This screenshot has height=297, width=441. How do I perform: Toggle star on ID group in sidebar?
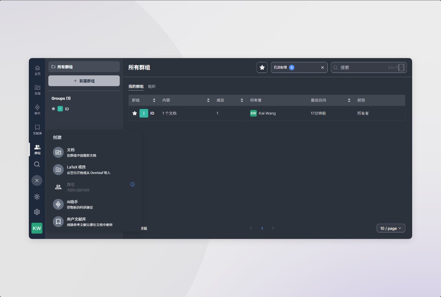click(x=53, y=109)
